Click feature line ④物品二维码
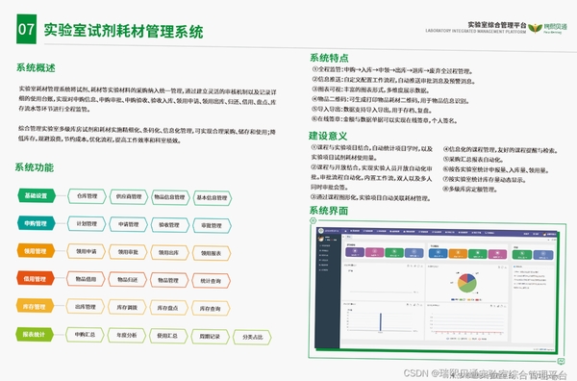 [x=390, y=100]
